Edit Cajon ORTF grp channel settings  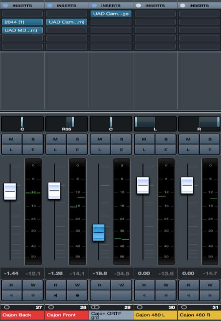click(121, 150)
